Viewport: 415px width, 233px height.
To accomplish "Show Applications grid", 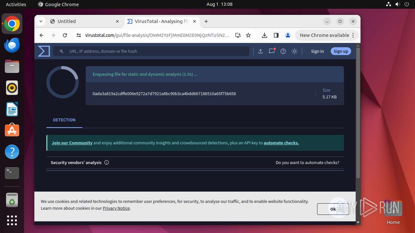I will pos(12,220).
